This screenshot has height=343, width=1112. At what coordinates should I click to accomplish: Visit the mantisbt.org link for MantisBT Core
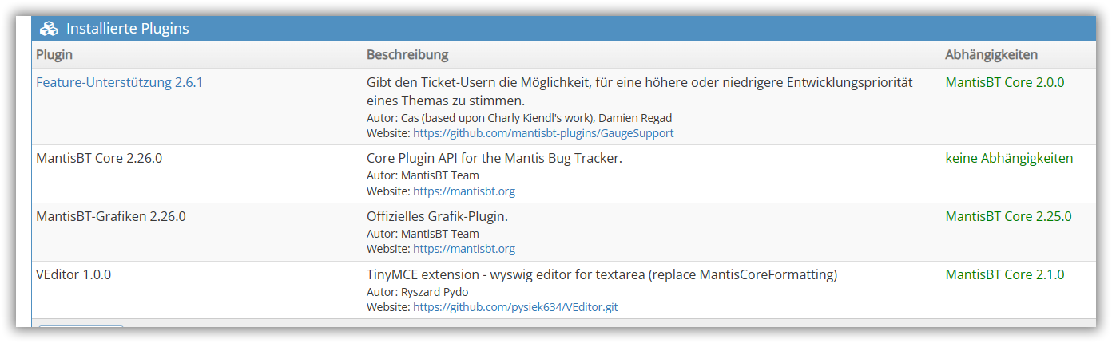(x=464, y=191)
